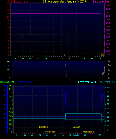Click the upper SunSet marker label
This screenshot has height=139, width=116.
coord(76,127)
